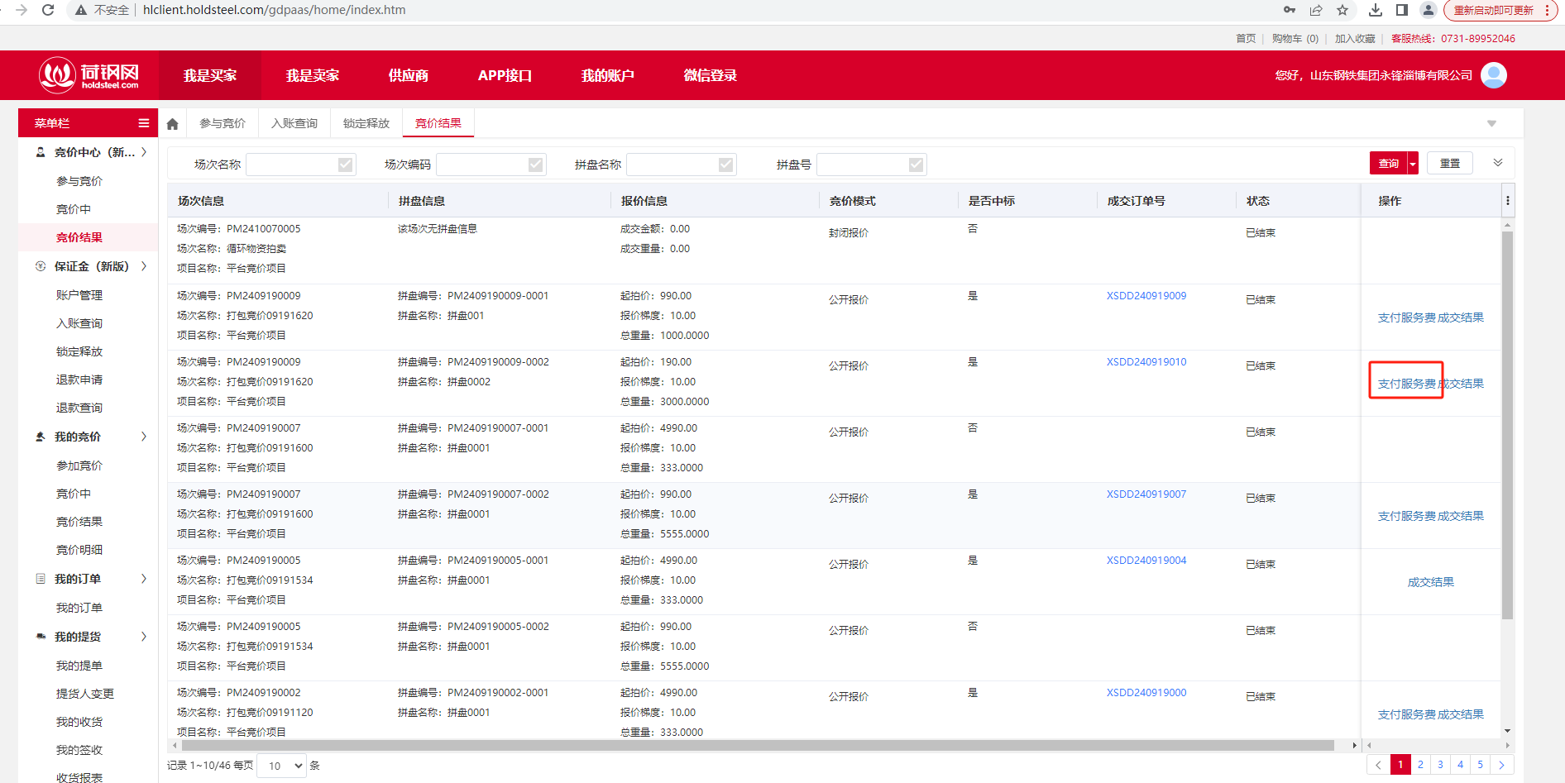The width and height of the screenshot is (1565, 783).
Task: Click the 加入收藏 link at top
Action: [x=1355, y=39]
